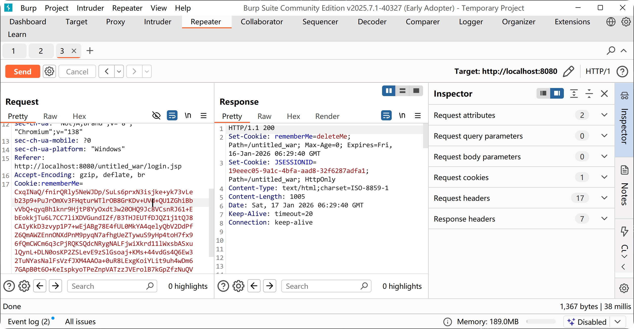634x329 pixels.
Task: Open the Decoder tab
Action: point(372,22)
